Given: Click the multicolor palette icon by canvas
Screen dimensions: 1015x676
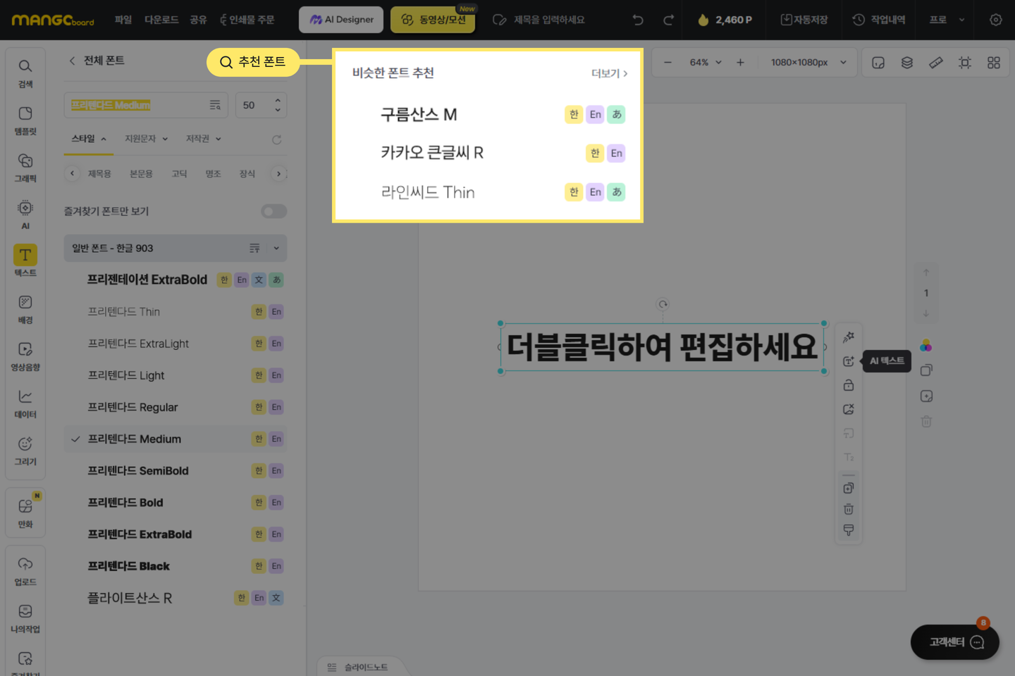Looking at the screenshot, I should click(926, 346).
